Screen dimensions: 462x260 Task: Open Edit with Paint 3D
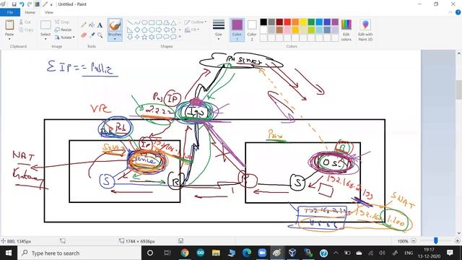365,30
